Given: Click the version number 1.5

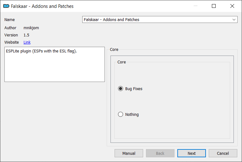Looking at the screenshot, I should pos(26,35).
